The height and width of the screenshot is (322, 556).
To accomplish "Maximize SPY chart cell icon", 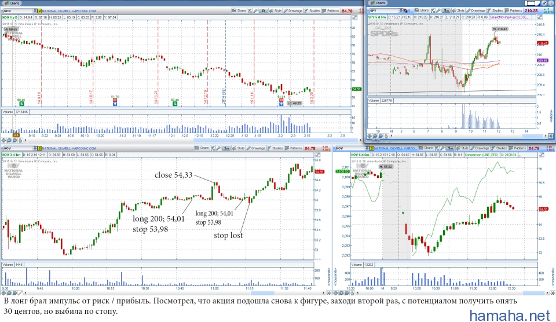I will [539, 17].
